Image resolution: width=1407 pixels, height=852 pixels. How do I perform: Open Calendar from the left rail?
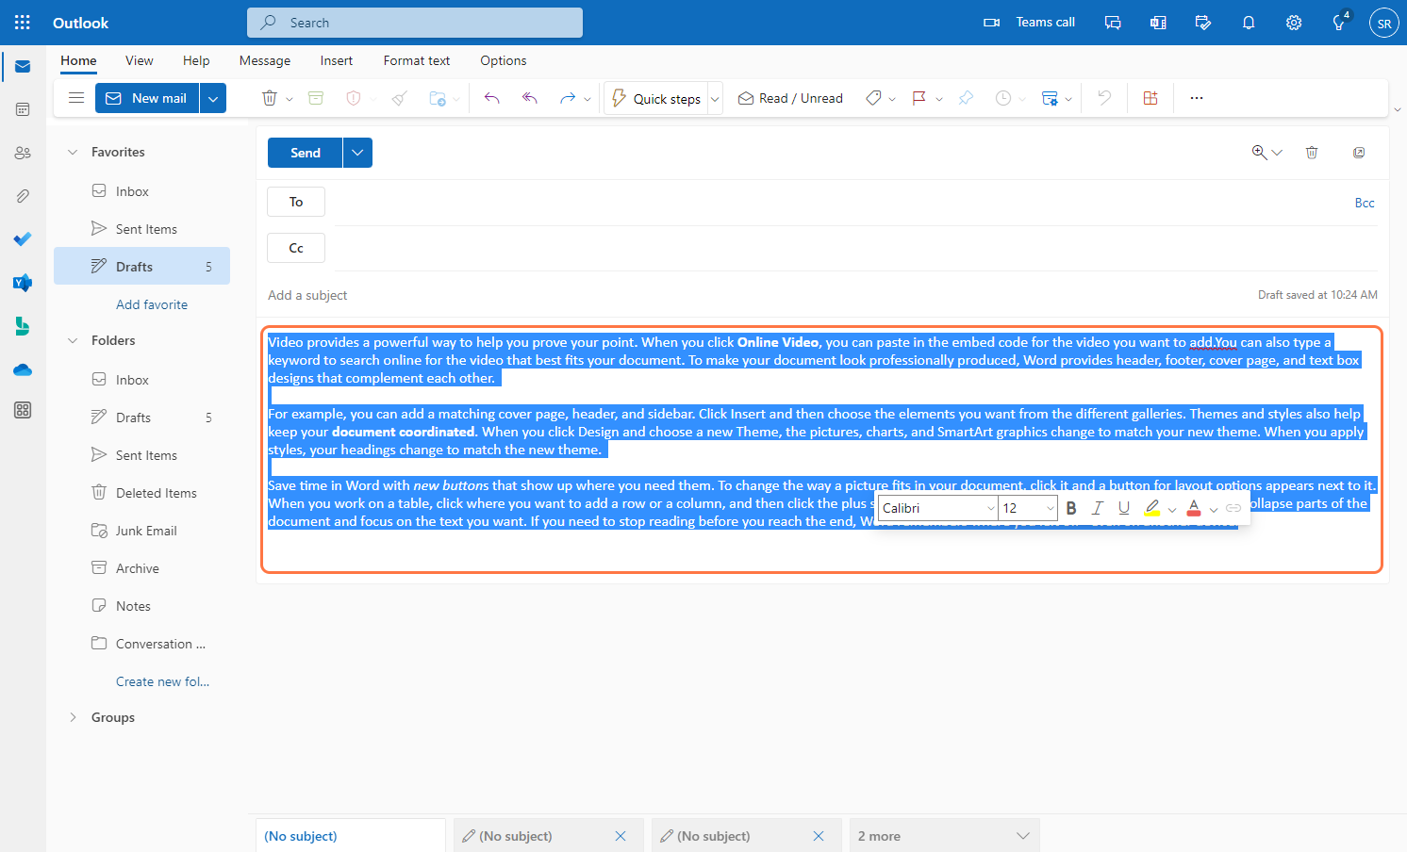click(23, 109)
